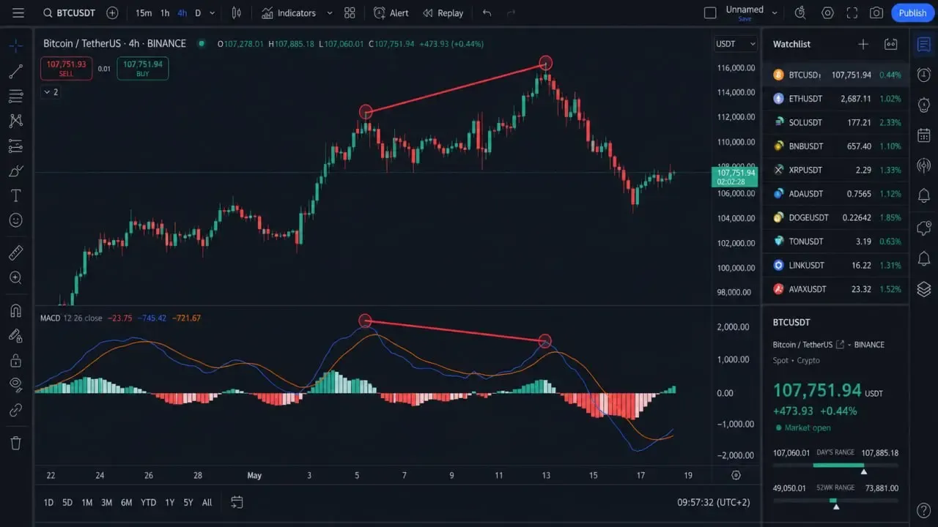Select the 1h timeframe
Image resolution: width=938 pixels, height=527 pixels.
(165, 13)
